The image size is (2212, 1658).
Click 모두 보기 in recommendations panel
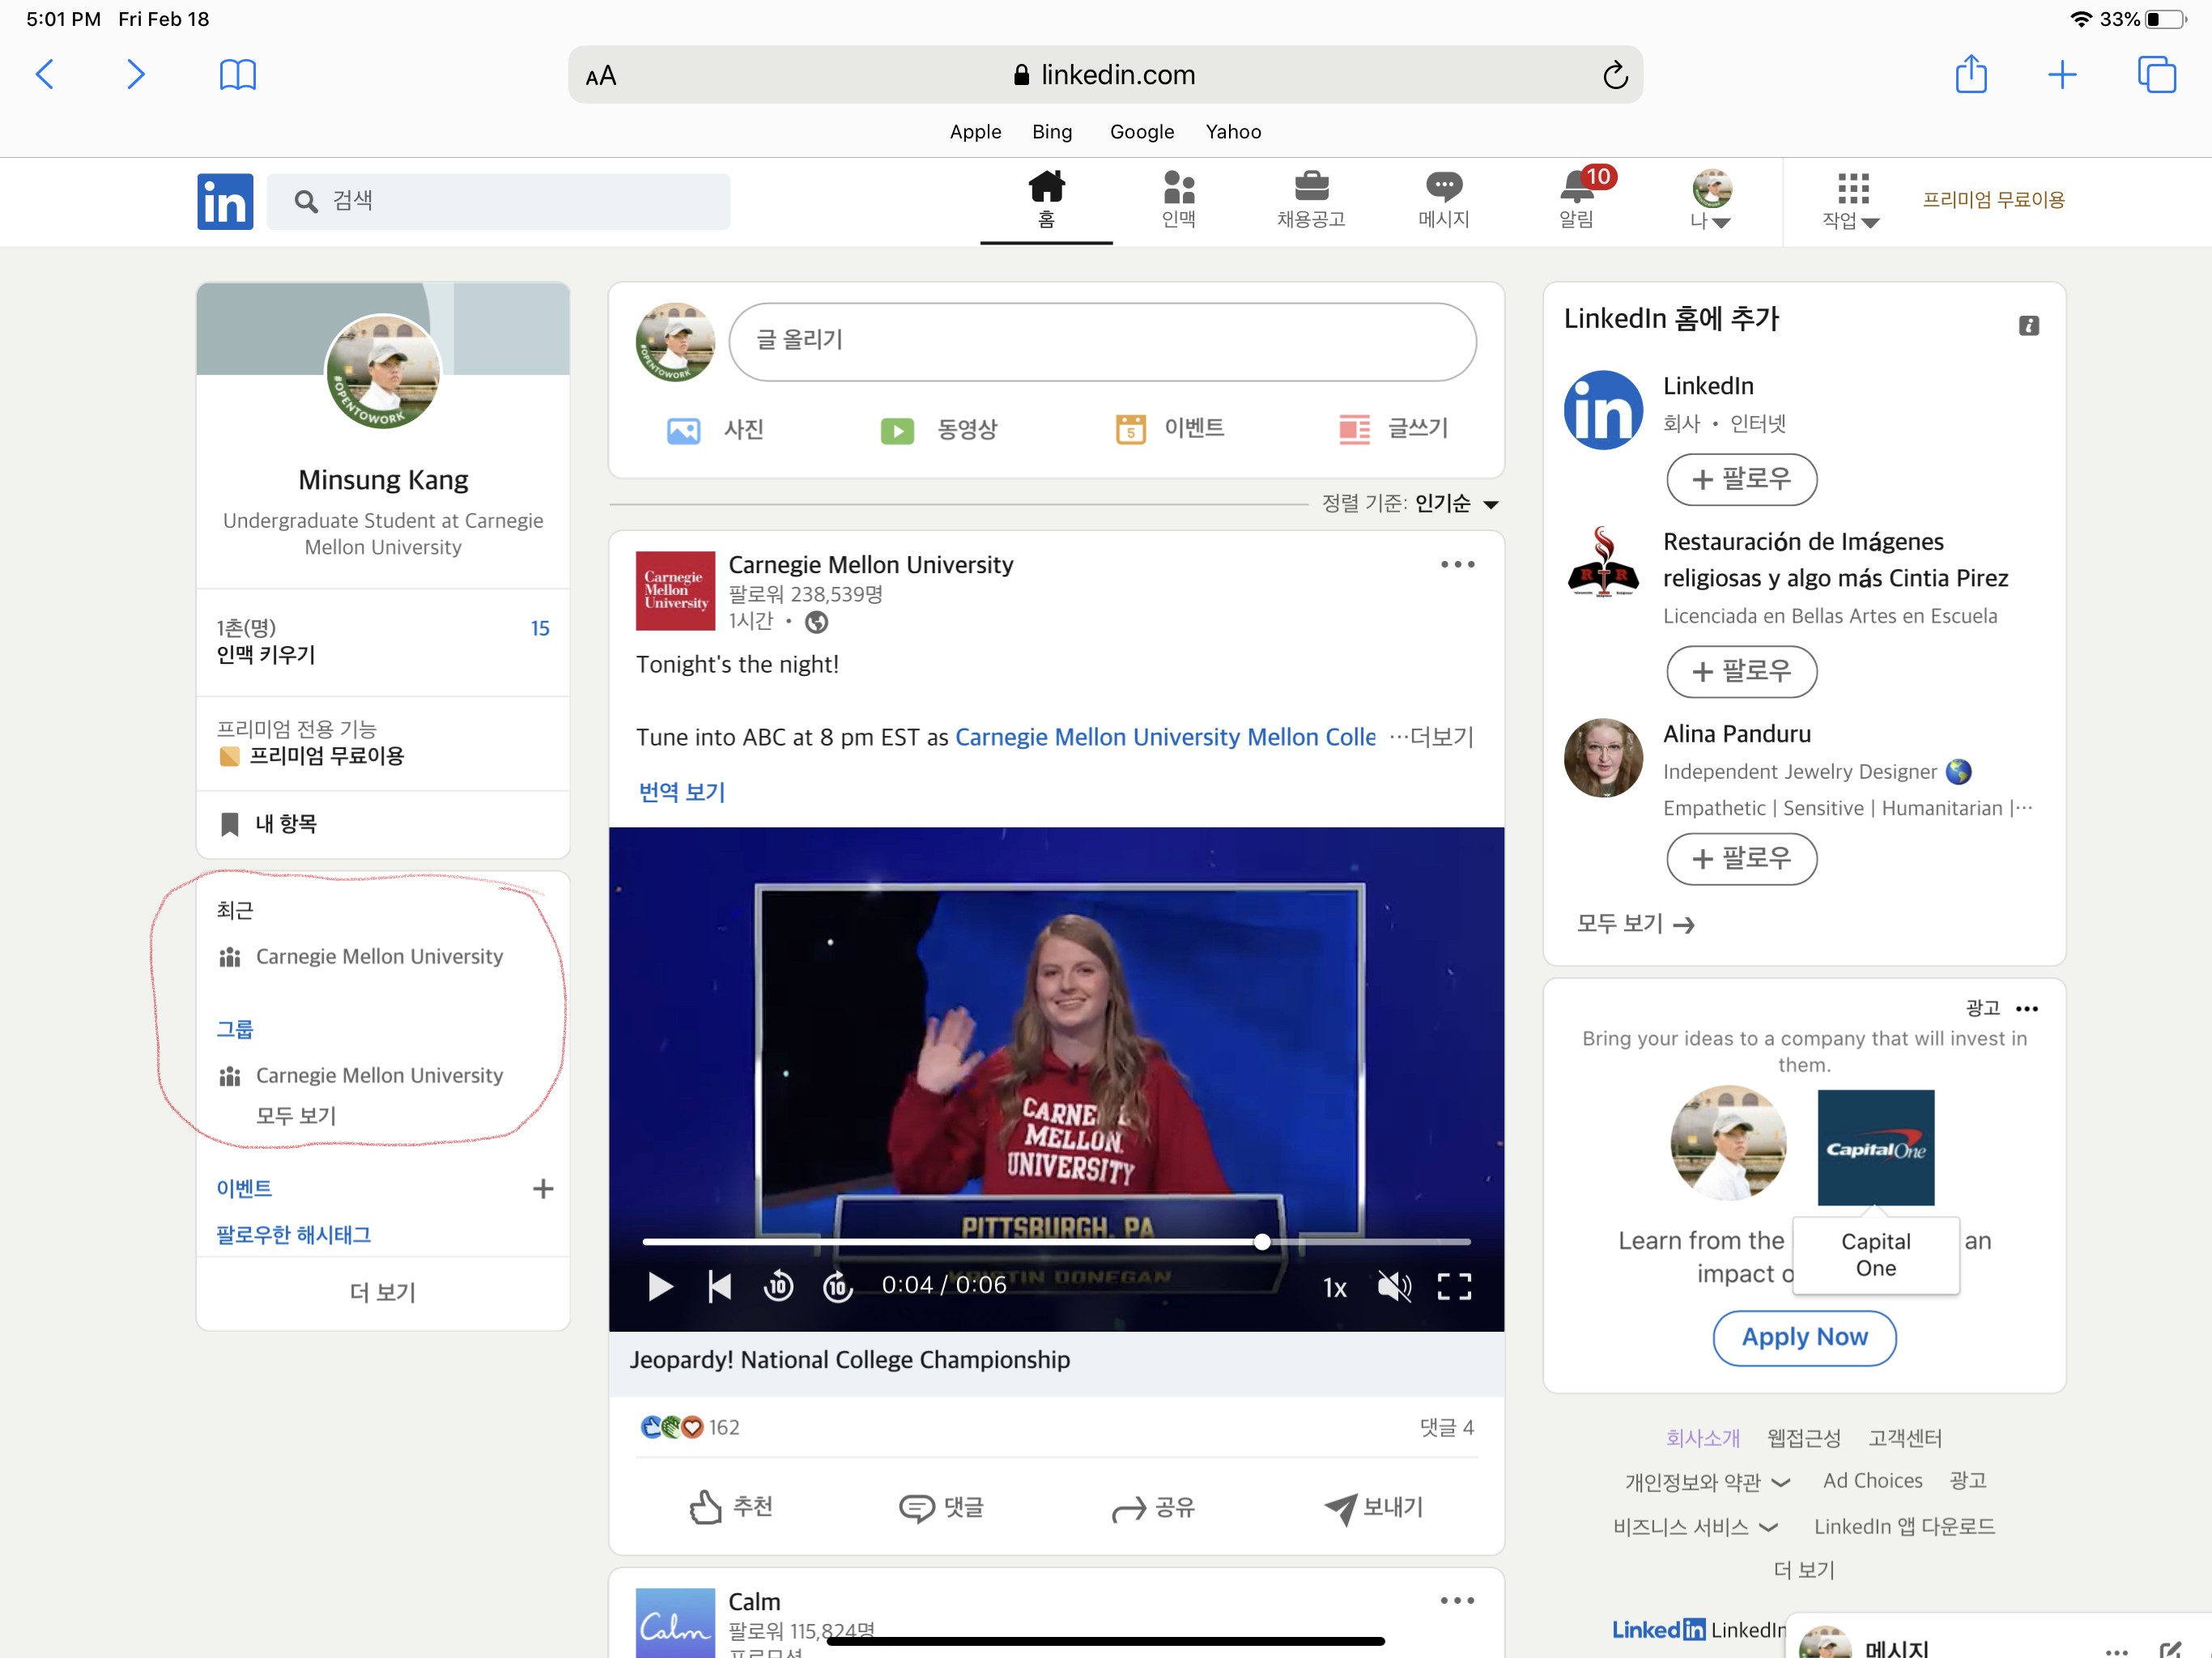point(1635,924)
